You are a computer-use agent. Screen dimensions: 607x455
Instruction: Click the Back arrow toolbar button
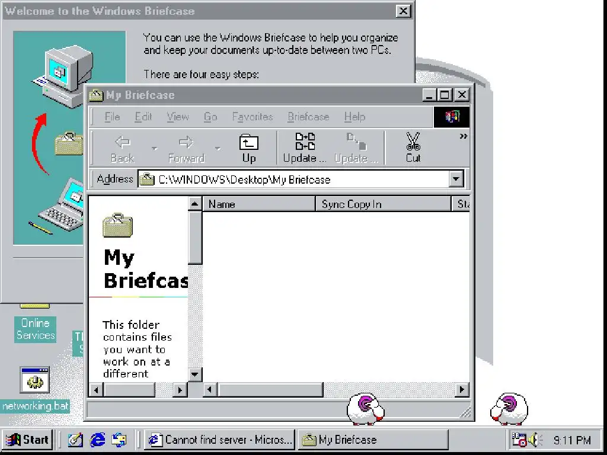click(123, 149)
